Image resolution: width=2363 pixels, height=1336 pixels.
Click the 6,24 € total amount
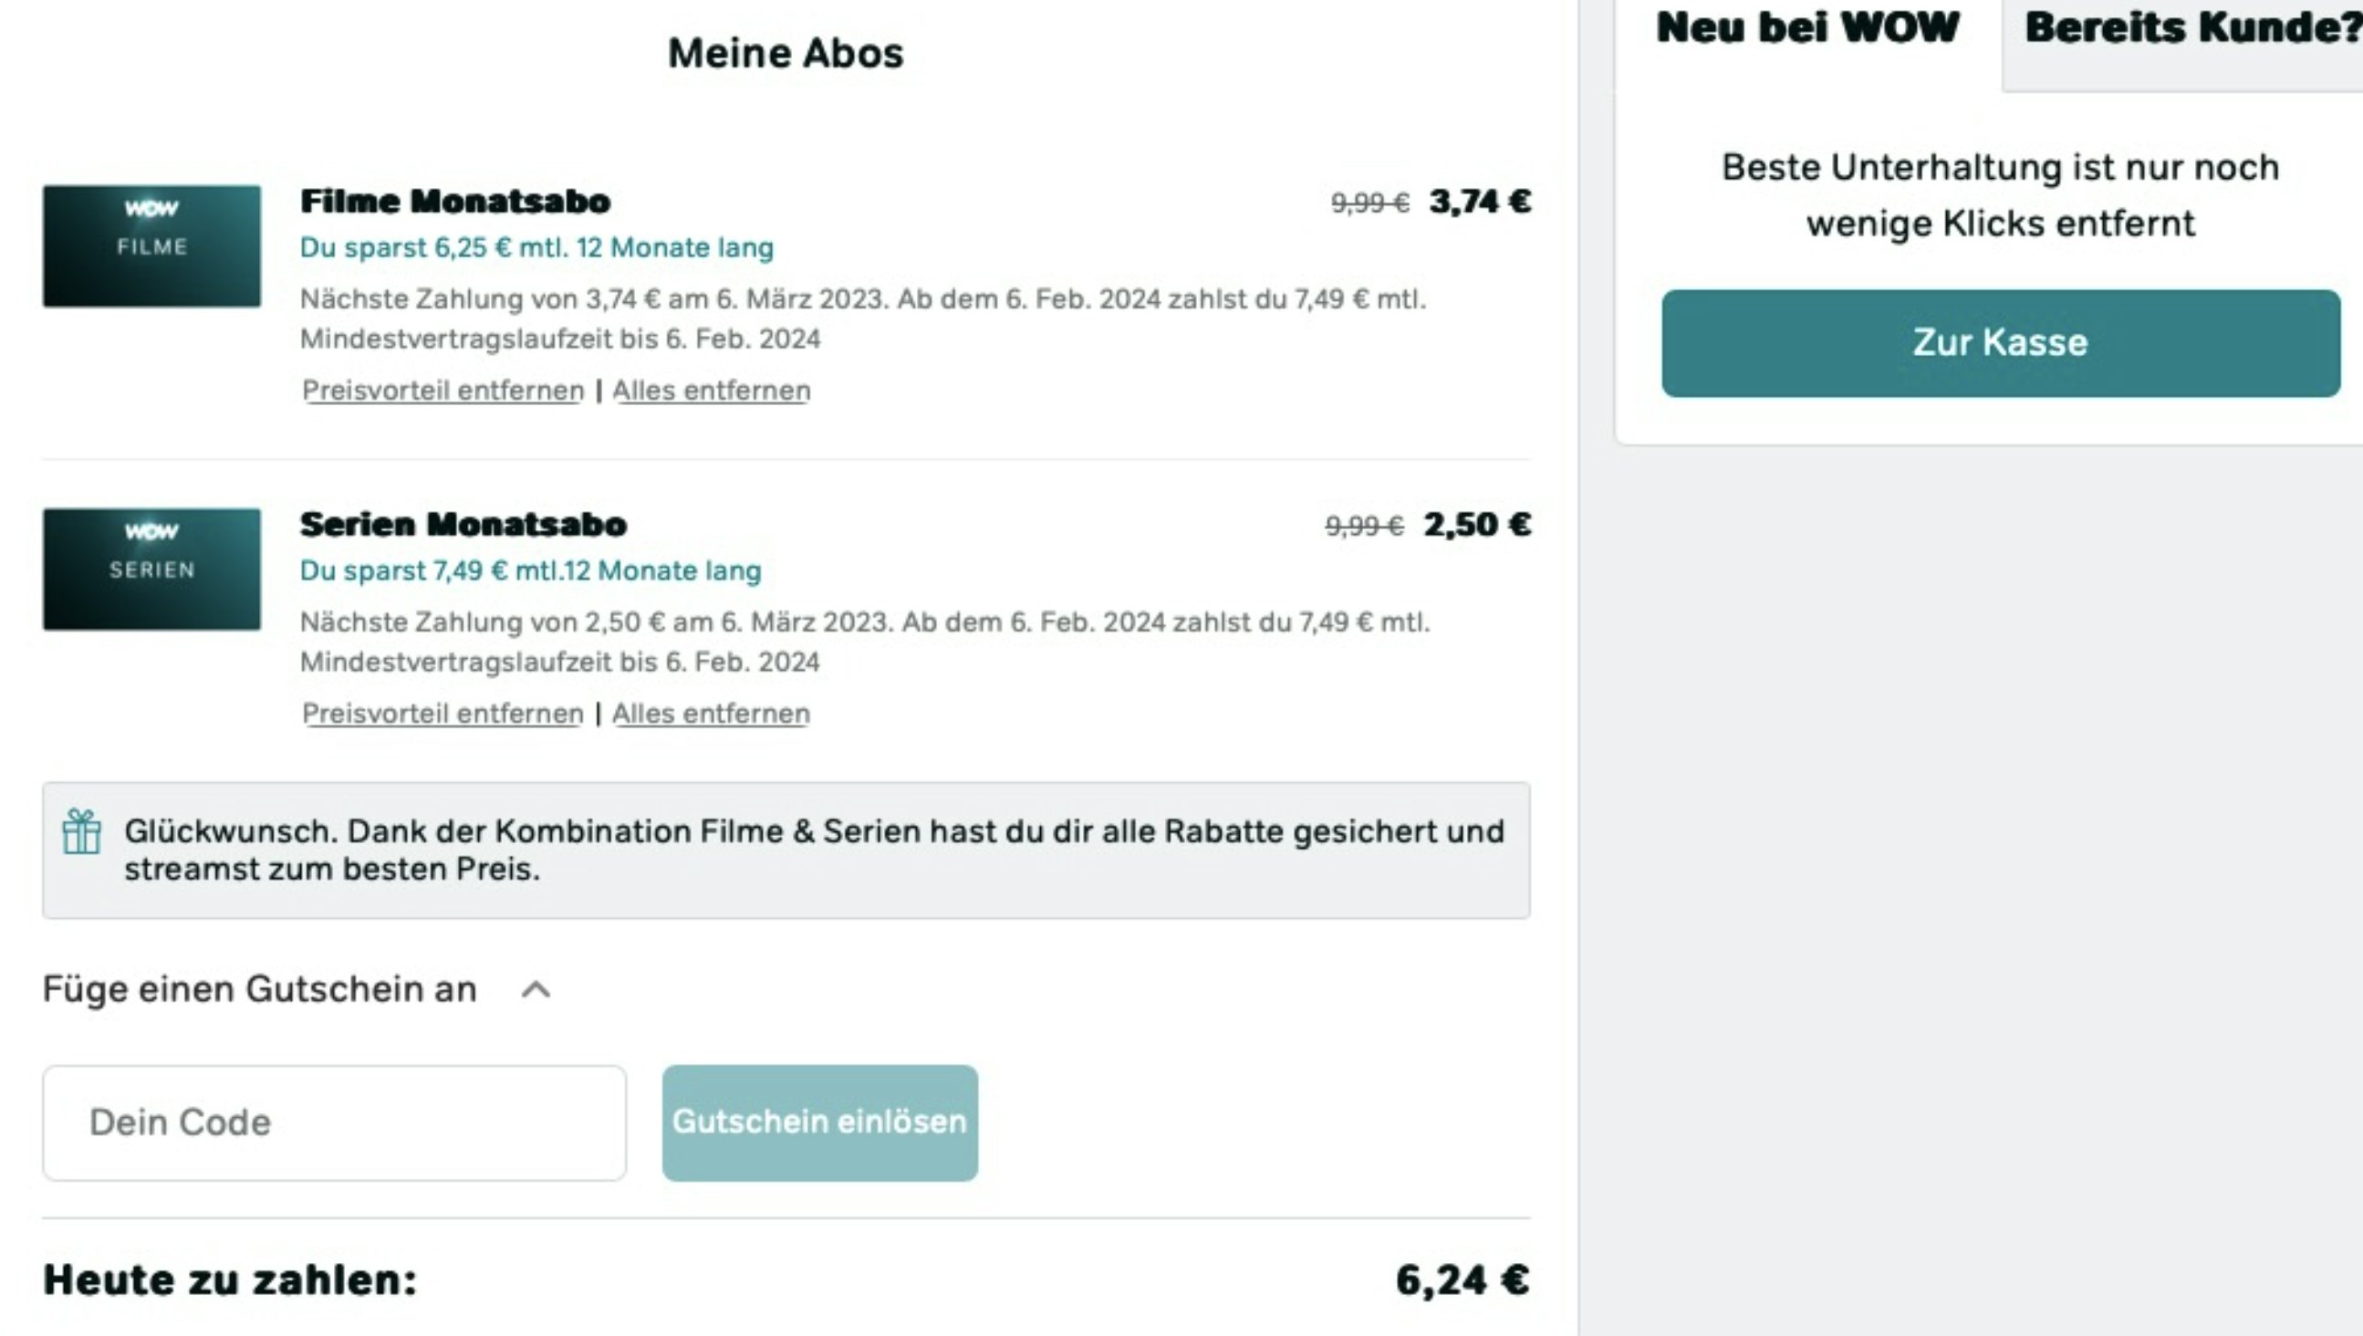1463,1280
